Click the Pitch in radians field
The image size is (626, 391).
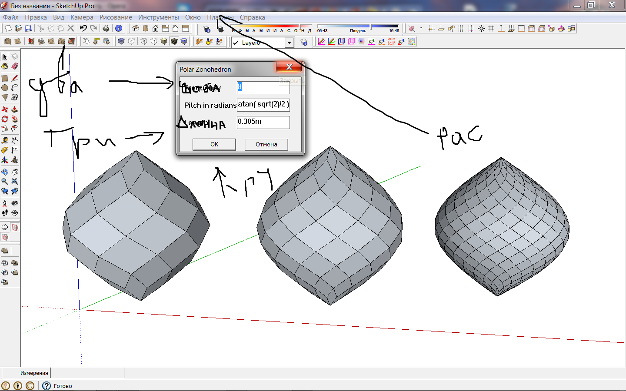263,105
